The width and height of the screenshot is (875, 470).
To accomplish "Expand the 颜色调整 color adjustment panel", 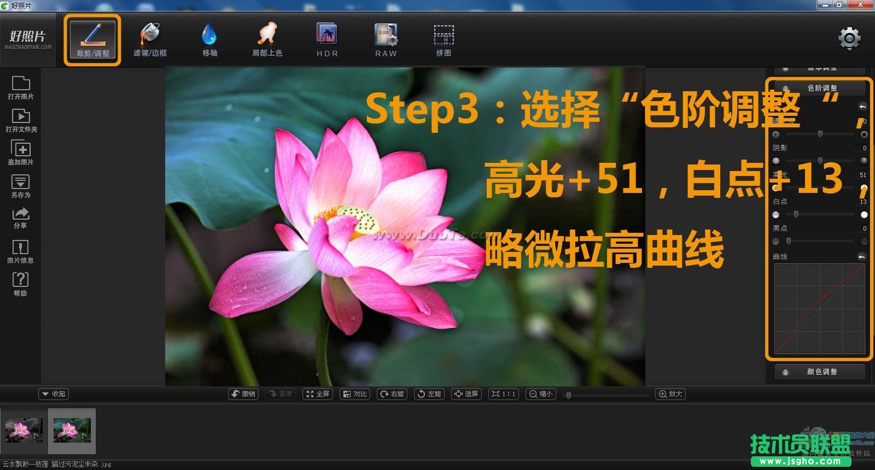I will (x=820, y=372).
